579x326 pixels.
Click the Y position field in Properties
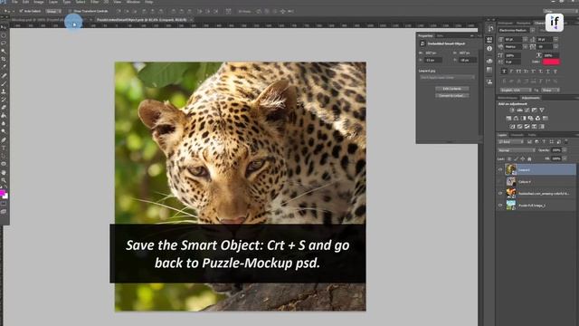468,60
